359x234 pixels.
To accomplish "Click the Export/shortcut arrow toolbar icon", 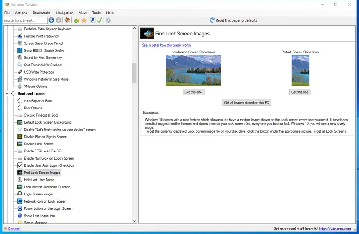I will pyautogui.click(x=92, y=20).
